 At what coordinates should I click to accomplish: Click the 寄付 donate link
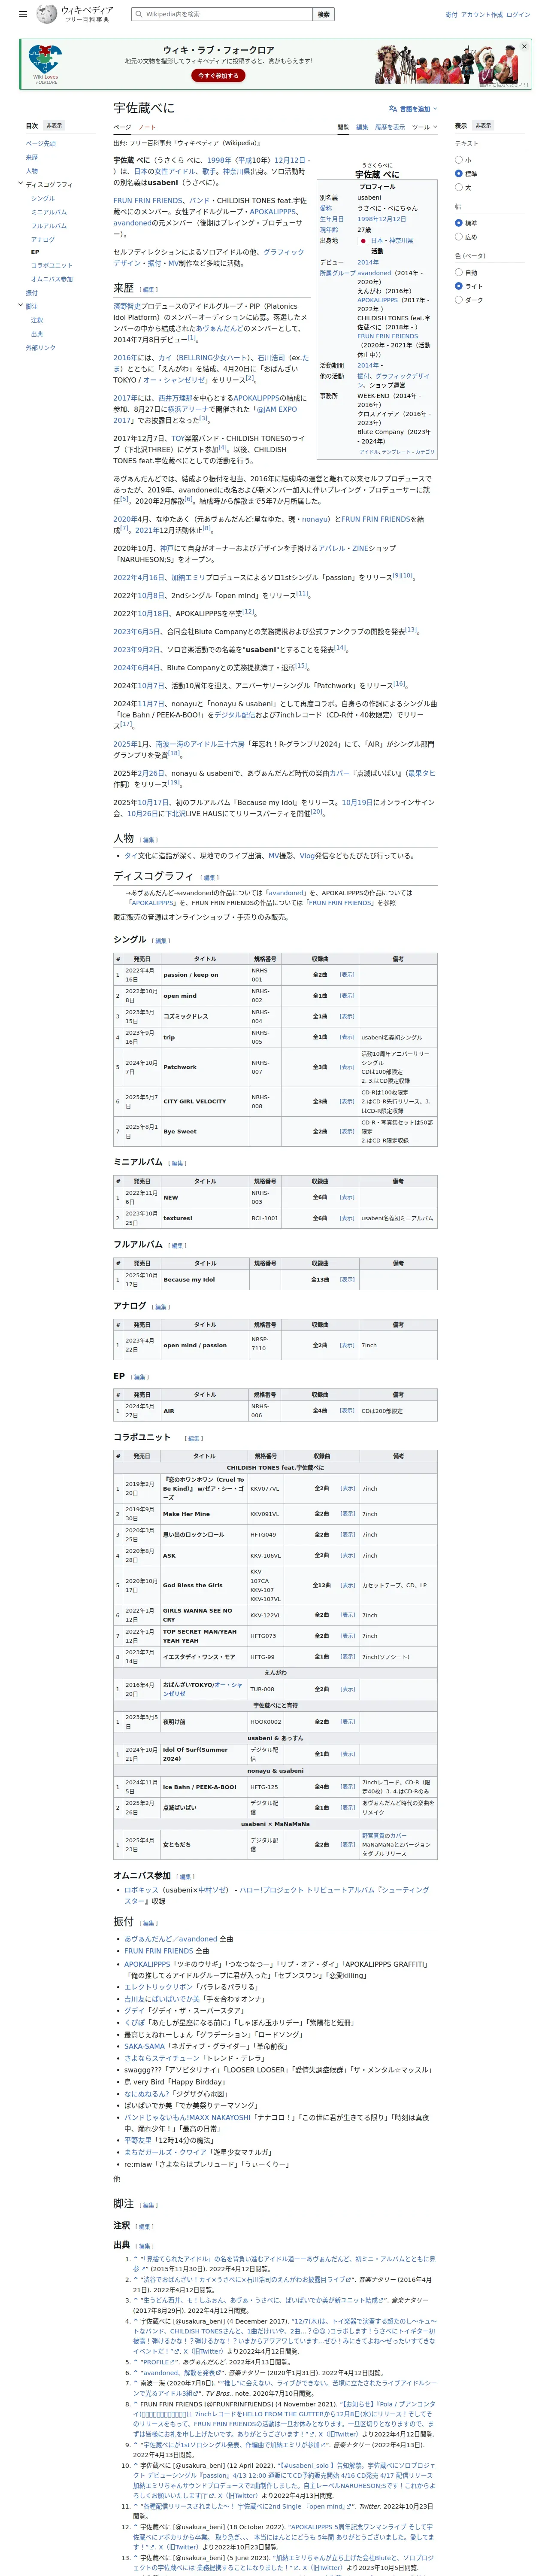click(451, 15)
